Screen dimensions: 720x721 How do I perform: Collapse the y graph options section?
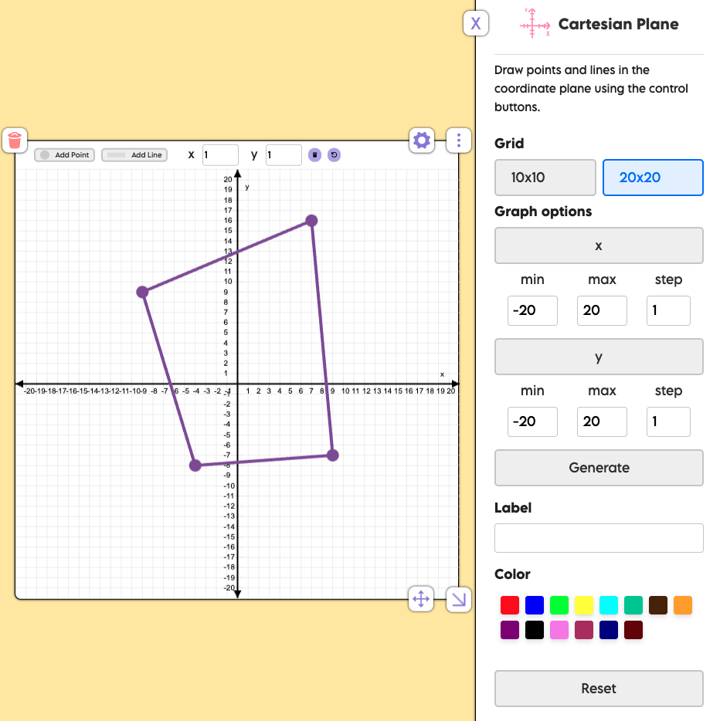tap(599, 357)
